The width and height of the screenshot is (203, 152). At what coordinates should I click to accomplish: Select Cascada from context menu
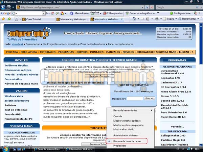(118, 116)
